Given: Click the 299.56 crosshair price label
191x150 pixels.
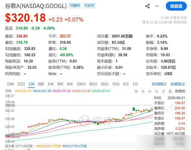Looking at the screenshot, I should [10, 105].
